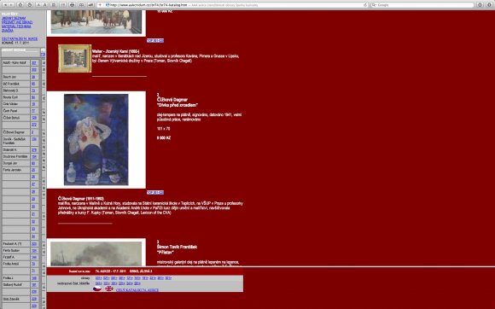Switch to English via the British flag
The image size is (495, 309).
pos(109,289)
